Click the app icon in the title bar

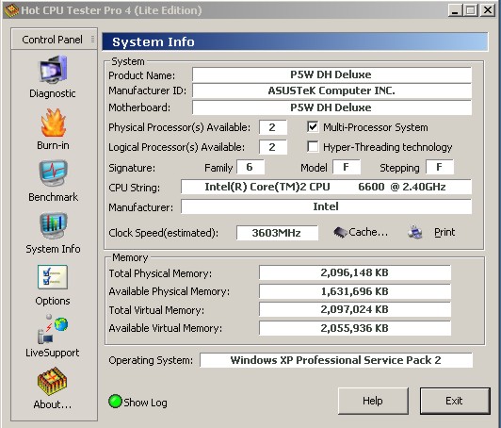click(x=11, y=10)
